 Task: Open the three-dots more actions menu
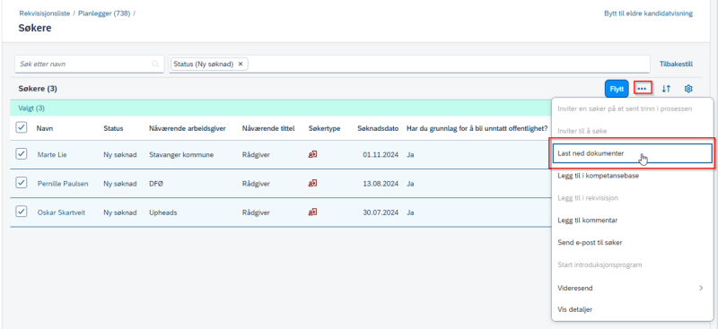click(642, 89)
